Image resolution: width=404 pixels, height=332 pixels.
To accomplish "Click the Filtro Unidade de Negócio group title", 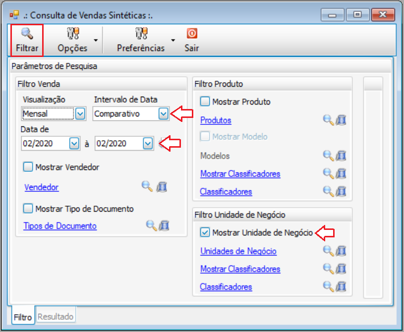I will pyautogui.click(x=239, y=215).
